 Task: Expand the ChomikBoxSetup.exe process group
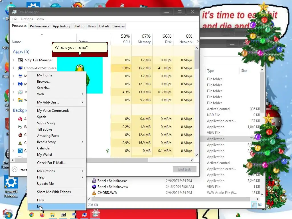[13, 68]
